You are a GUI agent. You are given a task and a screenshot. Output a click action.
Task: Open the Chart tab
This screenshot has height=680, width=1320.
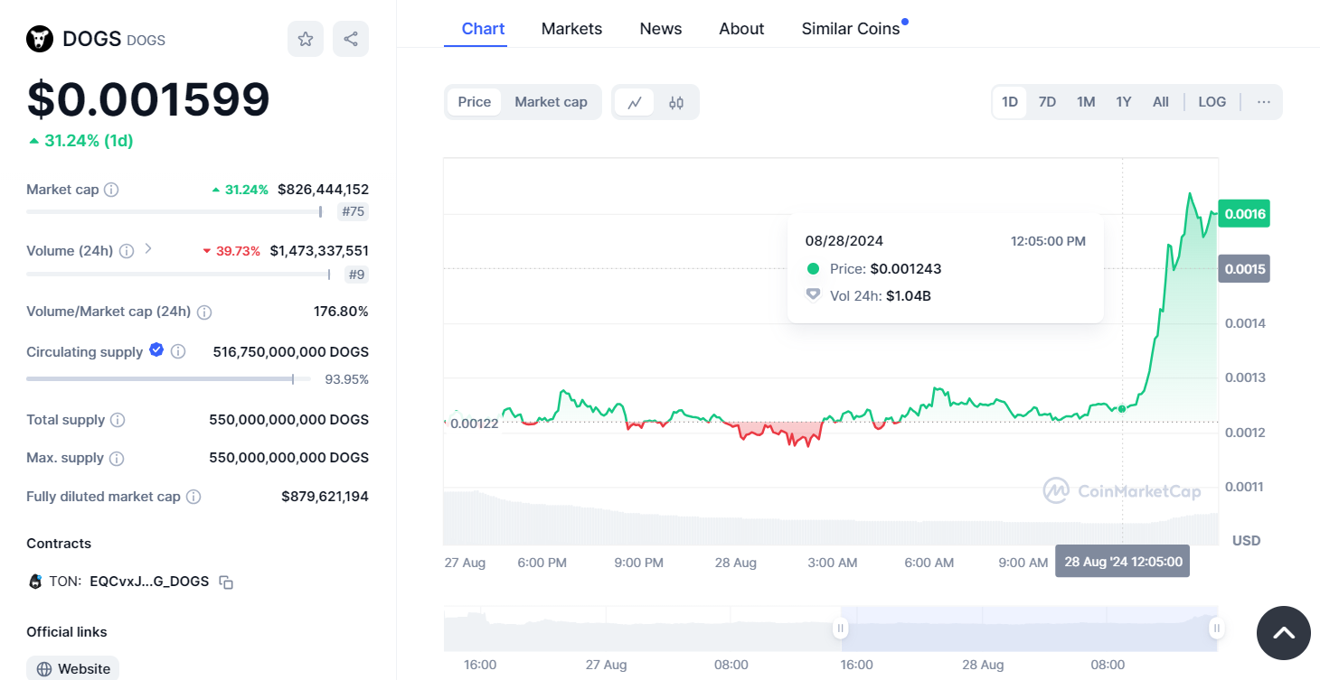coord(484,29)
